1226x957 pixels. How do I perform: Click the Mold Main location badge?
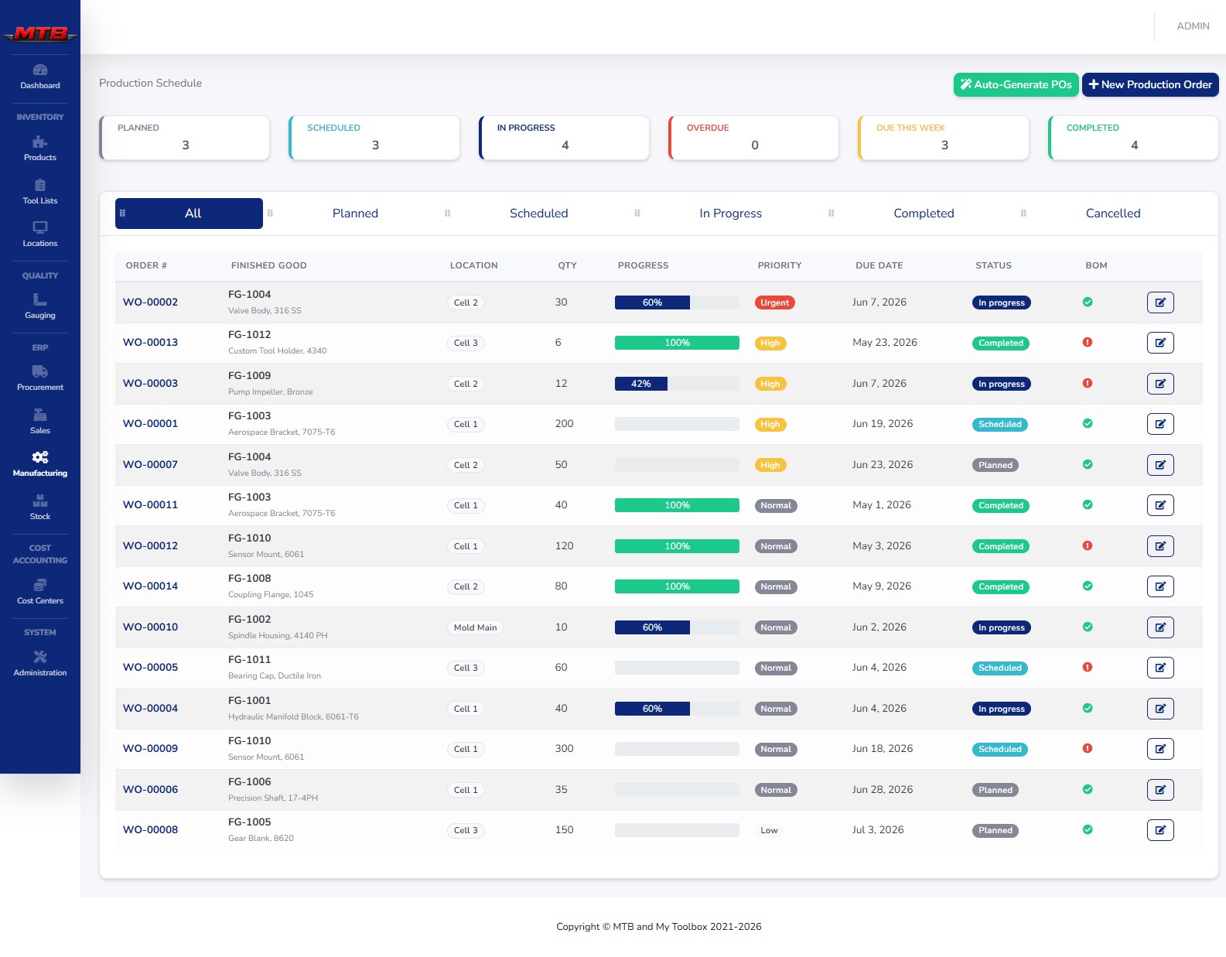tap(475, 627)
